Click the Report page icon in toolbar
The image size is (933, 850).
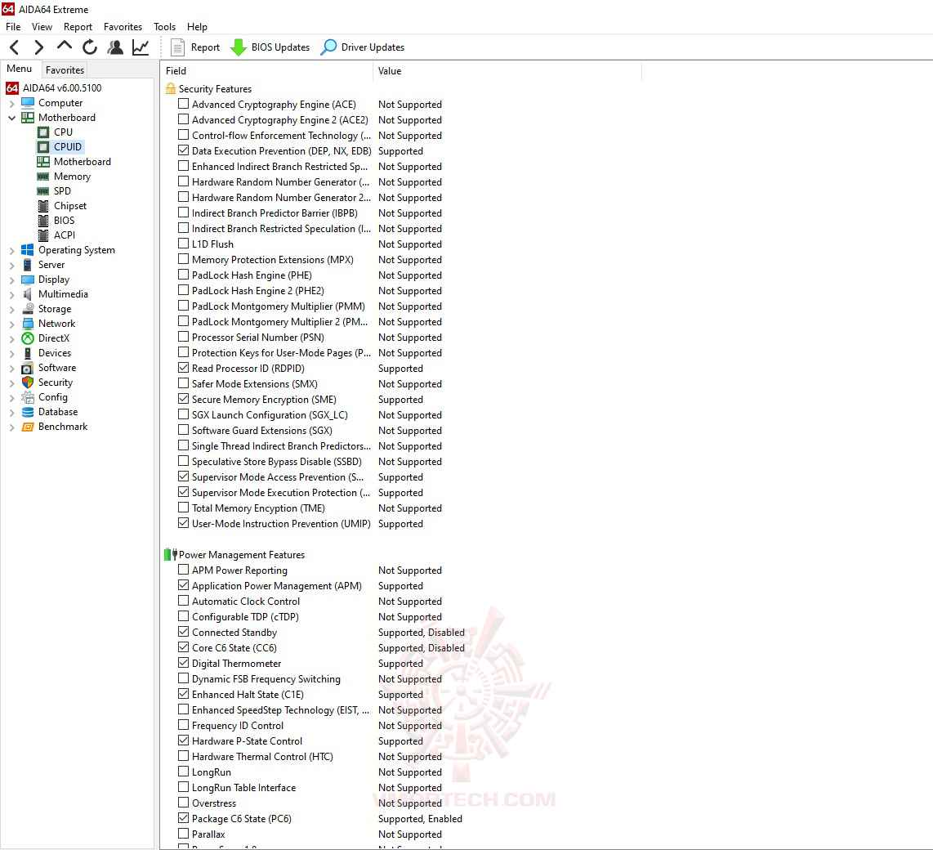coord(177,47)
